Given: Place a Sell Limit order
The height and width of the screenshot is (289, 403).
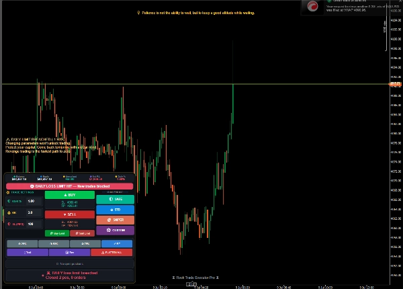Looking at the screenshot, I should pyautogui.click(x=82, y=233).
